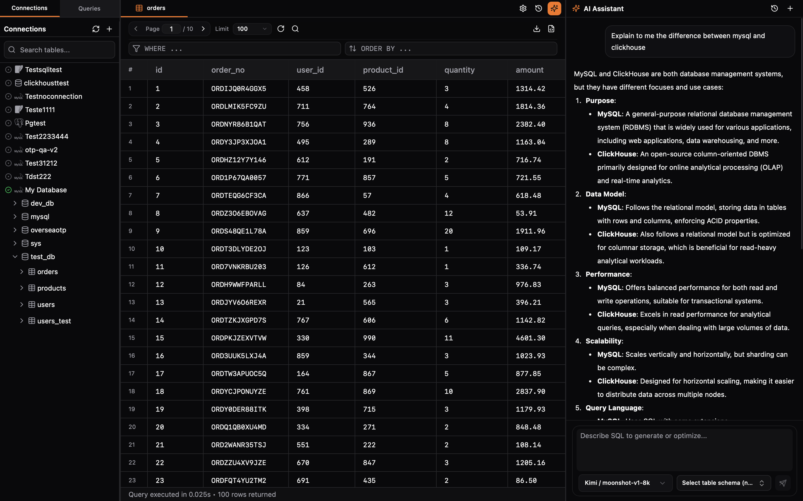
Task: Open AI conversation history
Action: (775, 8)
